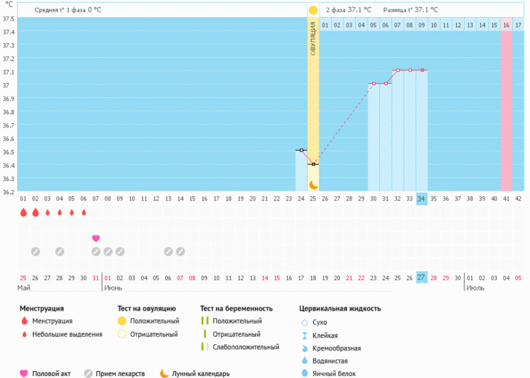Click the phase-two day 09 header cell
This screenshot has width=530, height=378.
tap(421, 25)
